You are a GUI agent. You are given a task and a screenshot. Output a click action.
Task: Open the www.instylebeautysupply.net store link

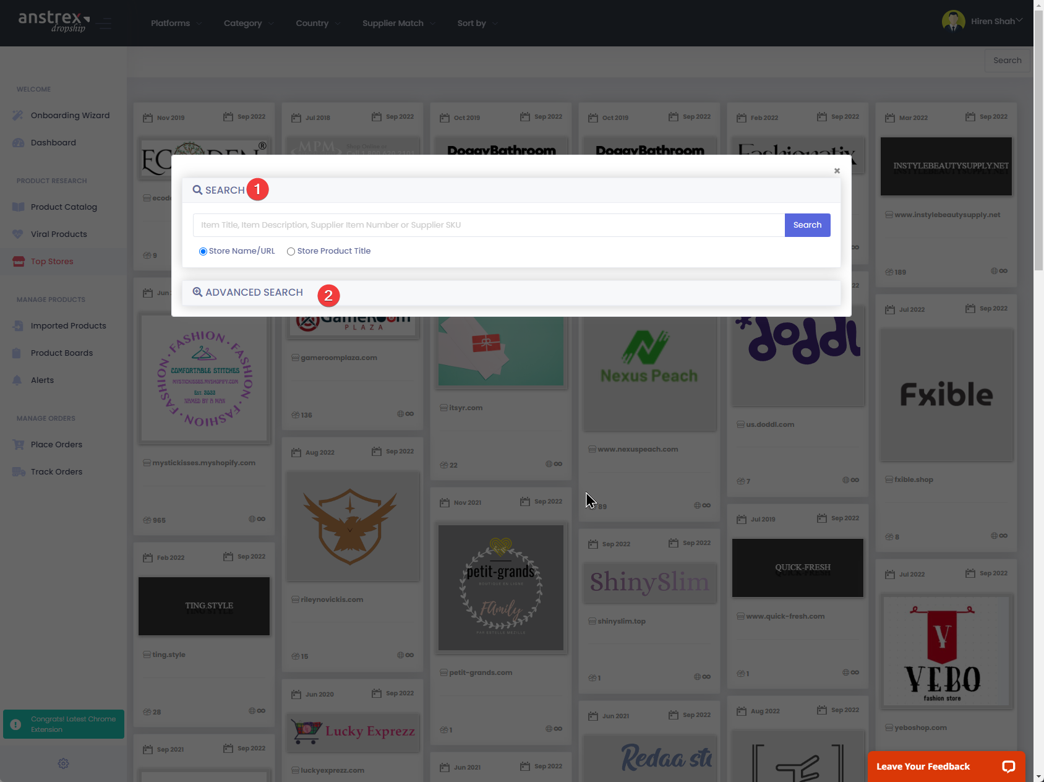tap(947, 215)
